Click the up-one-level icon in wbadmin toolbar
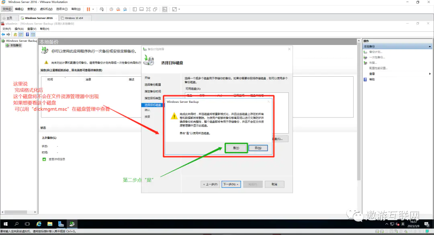 15,34
